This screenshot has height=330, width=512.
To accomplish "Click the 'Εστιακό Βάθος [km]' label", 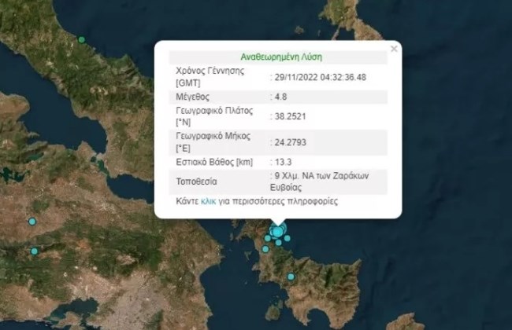I will point(214,162).
